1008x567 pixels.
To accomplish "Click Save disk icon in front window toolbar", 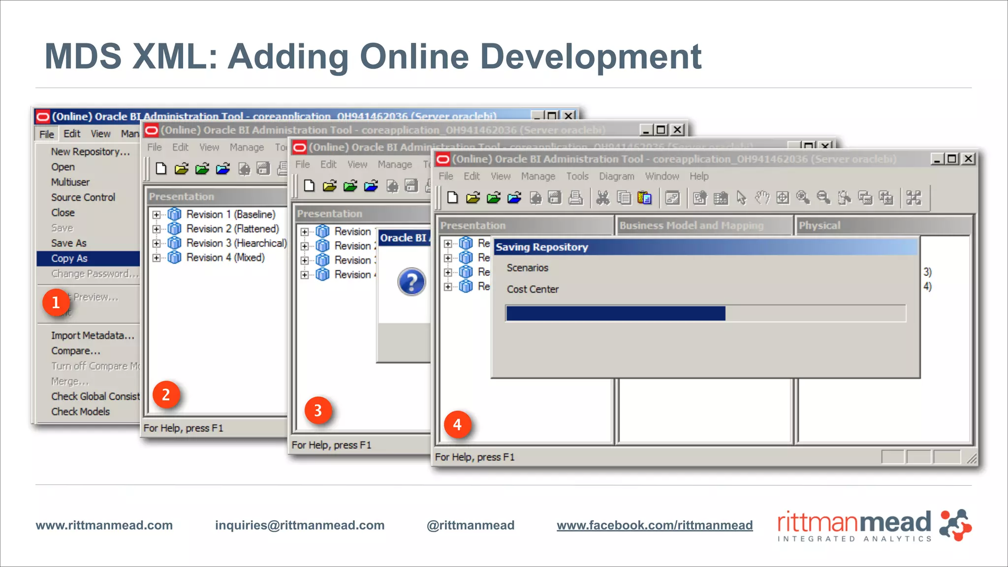I will pyautogui.click(x=555, y=198).
